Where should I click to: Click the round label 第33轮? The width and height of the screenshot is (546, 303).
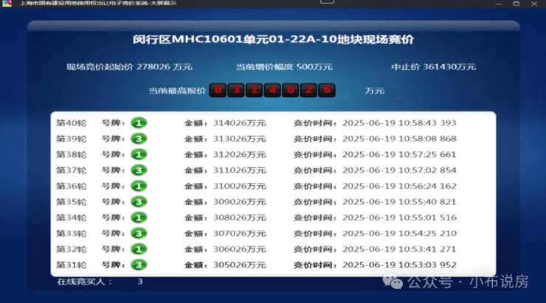tap(71, 234)
